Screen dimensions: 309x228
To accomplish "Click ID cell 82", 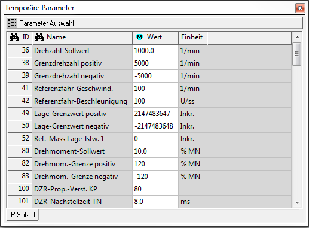I will 20,164.
